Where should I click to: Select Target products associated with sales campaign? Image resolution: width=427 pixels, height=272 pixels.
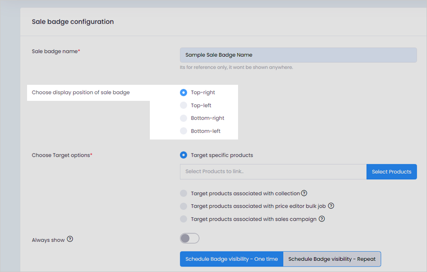(x=183, y=219)
